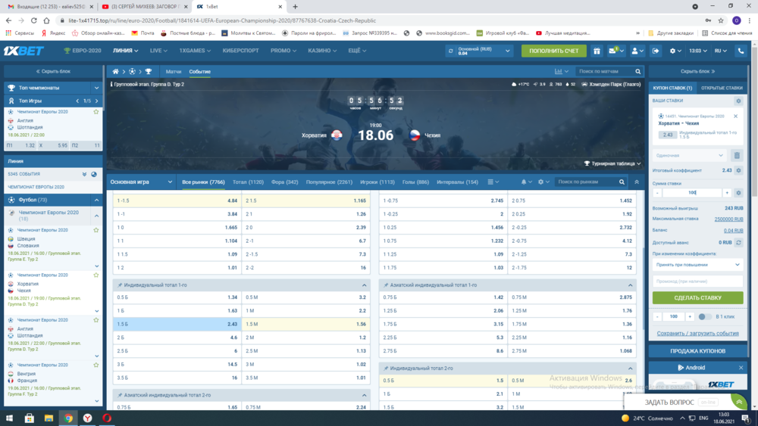Pin the Asian individual total 2nd market
The image size is (758, 426).
click(120, 395)
